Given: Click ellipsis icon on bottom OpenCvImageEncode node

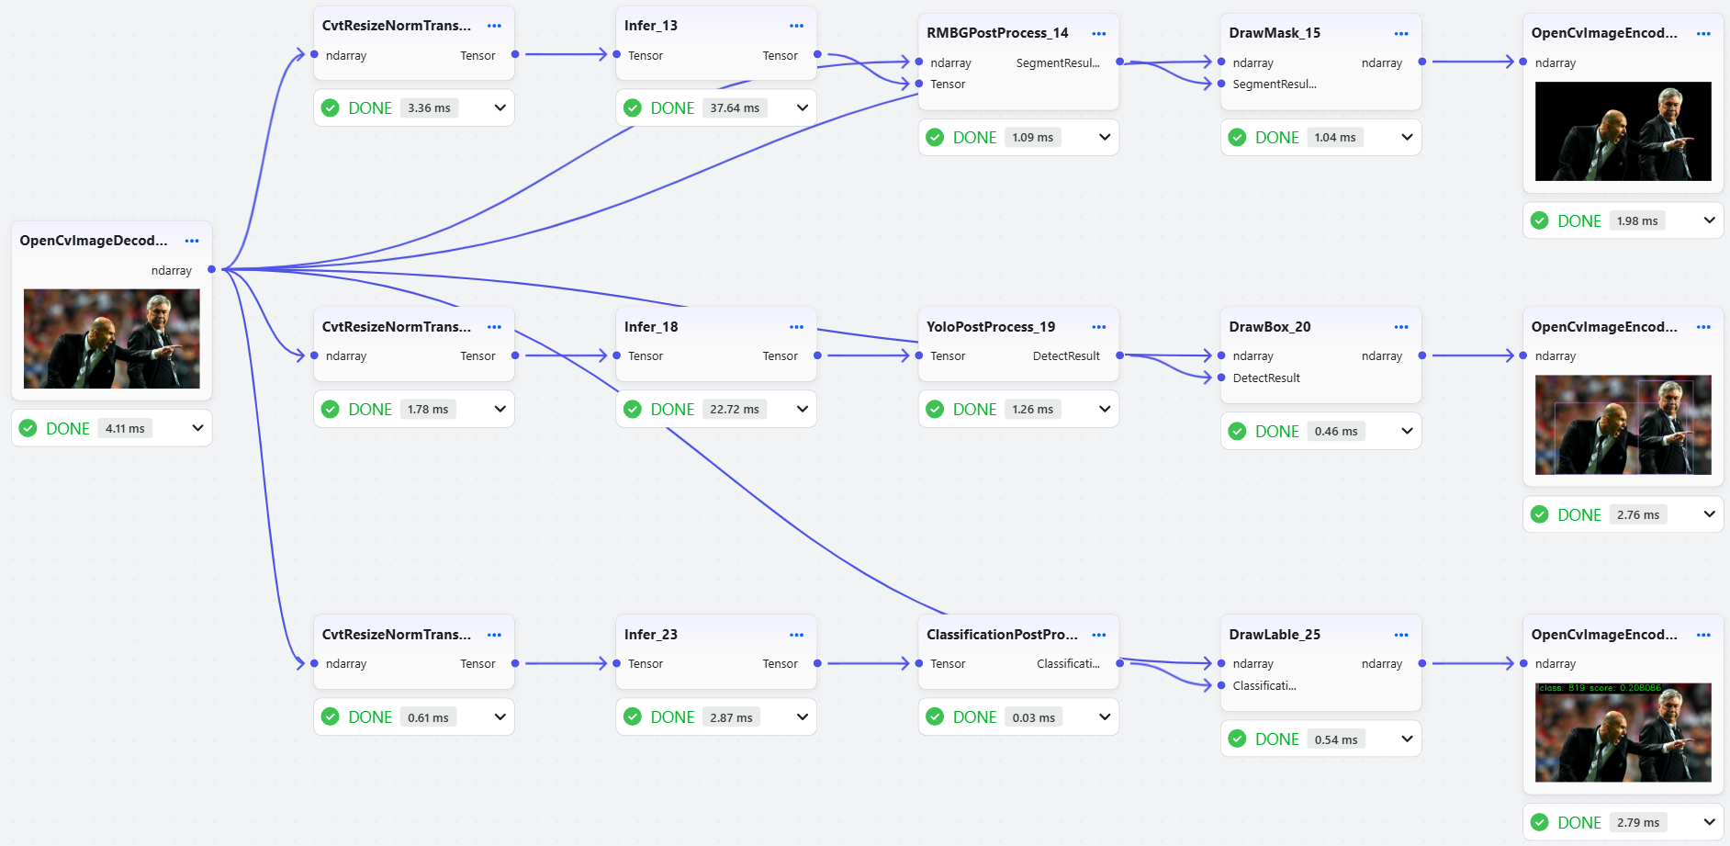Looking at the screenshot, I should (1704, 634).
